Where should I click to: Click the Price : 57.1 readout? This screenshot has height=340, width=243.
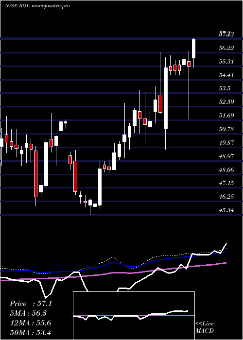31,304
